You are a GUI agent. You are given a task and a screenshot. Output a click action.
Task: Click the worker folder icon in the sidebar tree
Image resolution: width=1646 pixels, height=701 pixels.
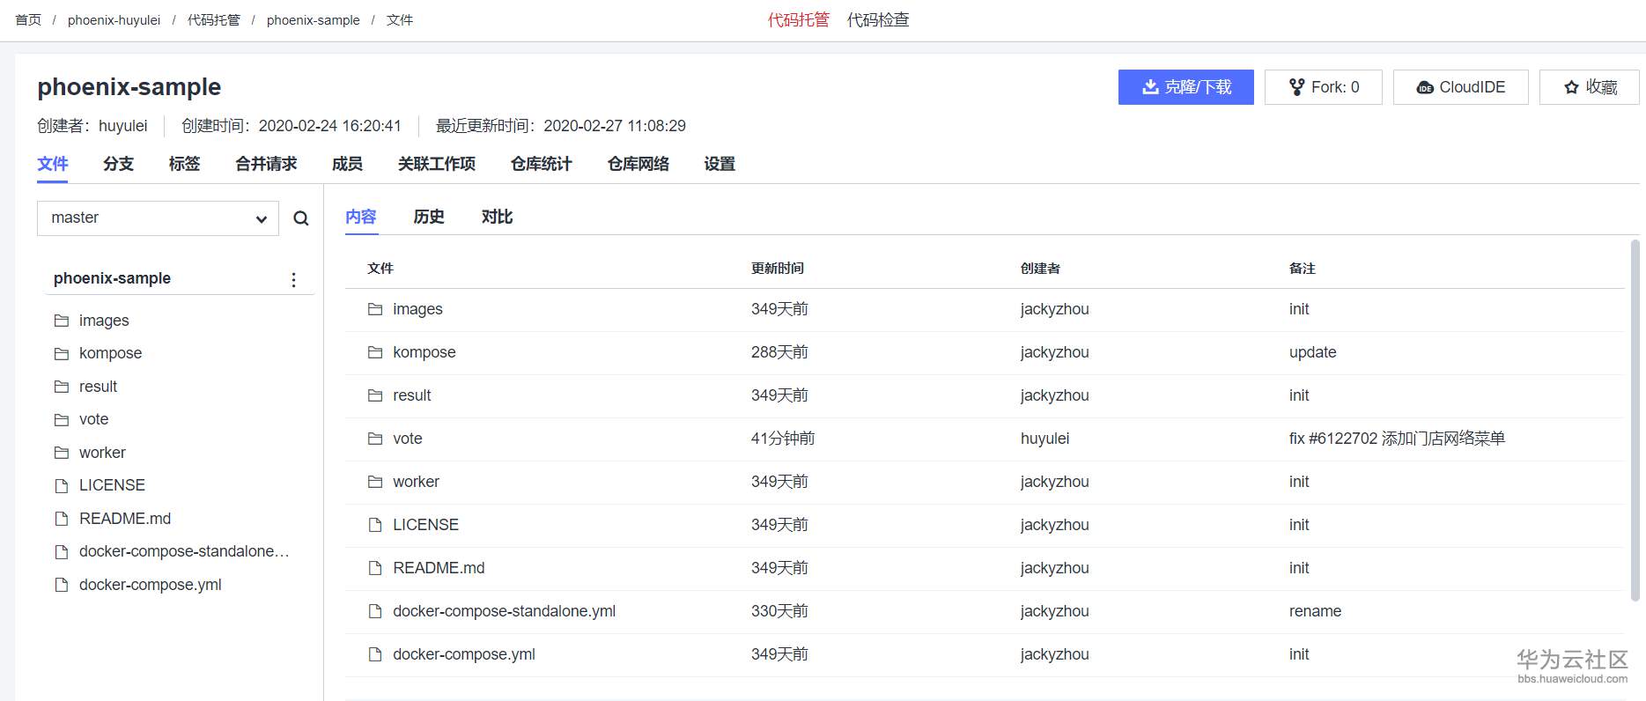tap(62, 453)
